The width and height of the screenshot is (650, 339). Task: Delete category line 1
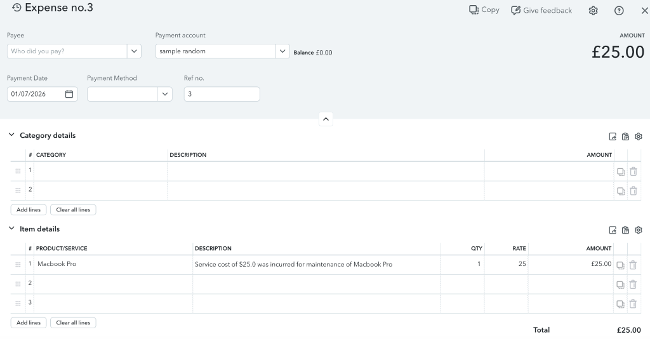pyautogui.click(x=633, y=171)
